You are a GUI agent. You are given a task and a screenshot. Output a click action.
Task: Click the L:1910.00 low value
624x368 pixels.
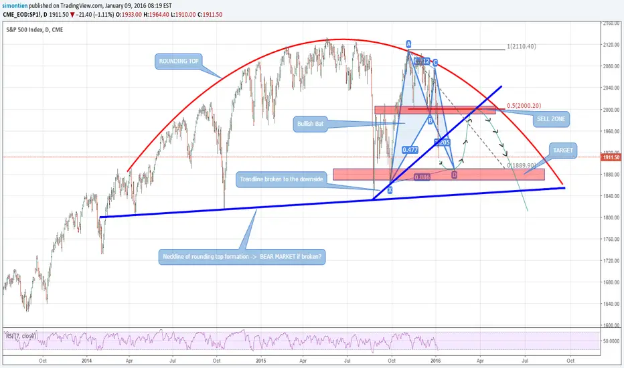(183, 14)
